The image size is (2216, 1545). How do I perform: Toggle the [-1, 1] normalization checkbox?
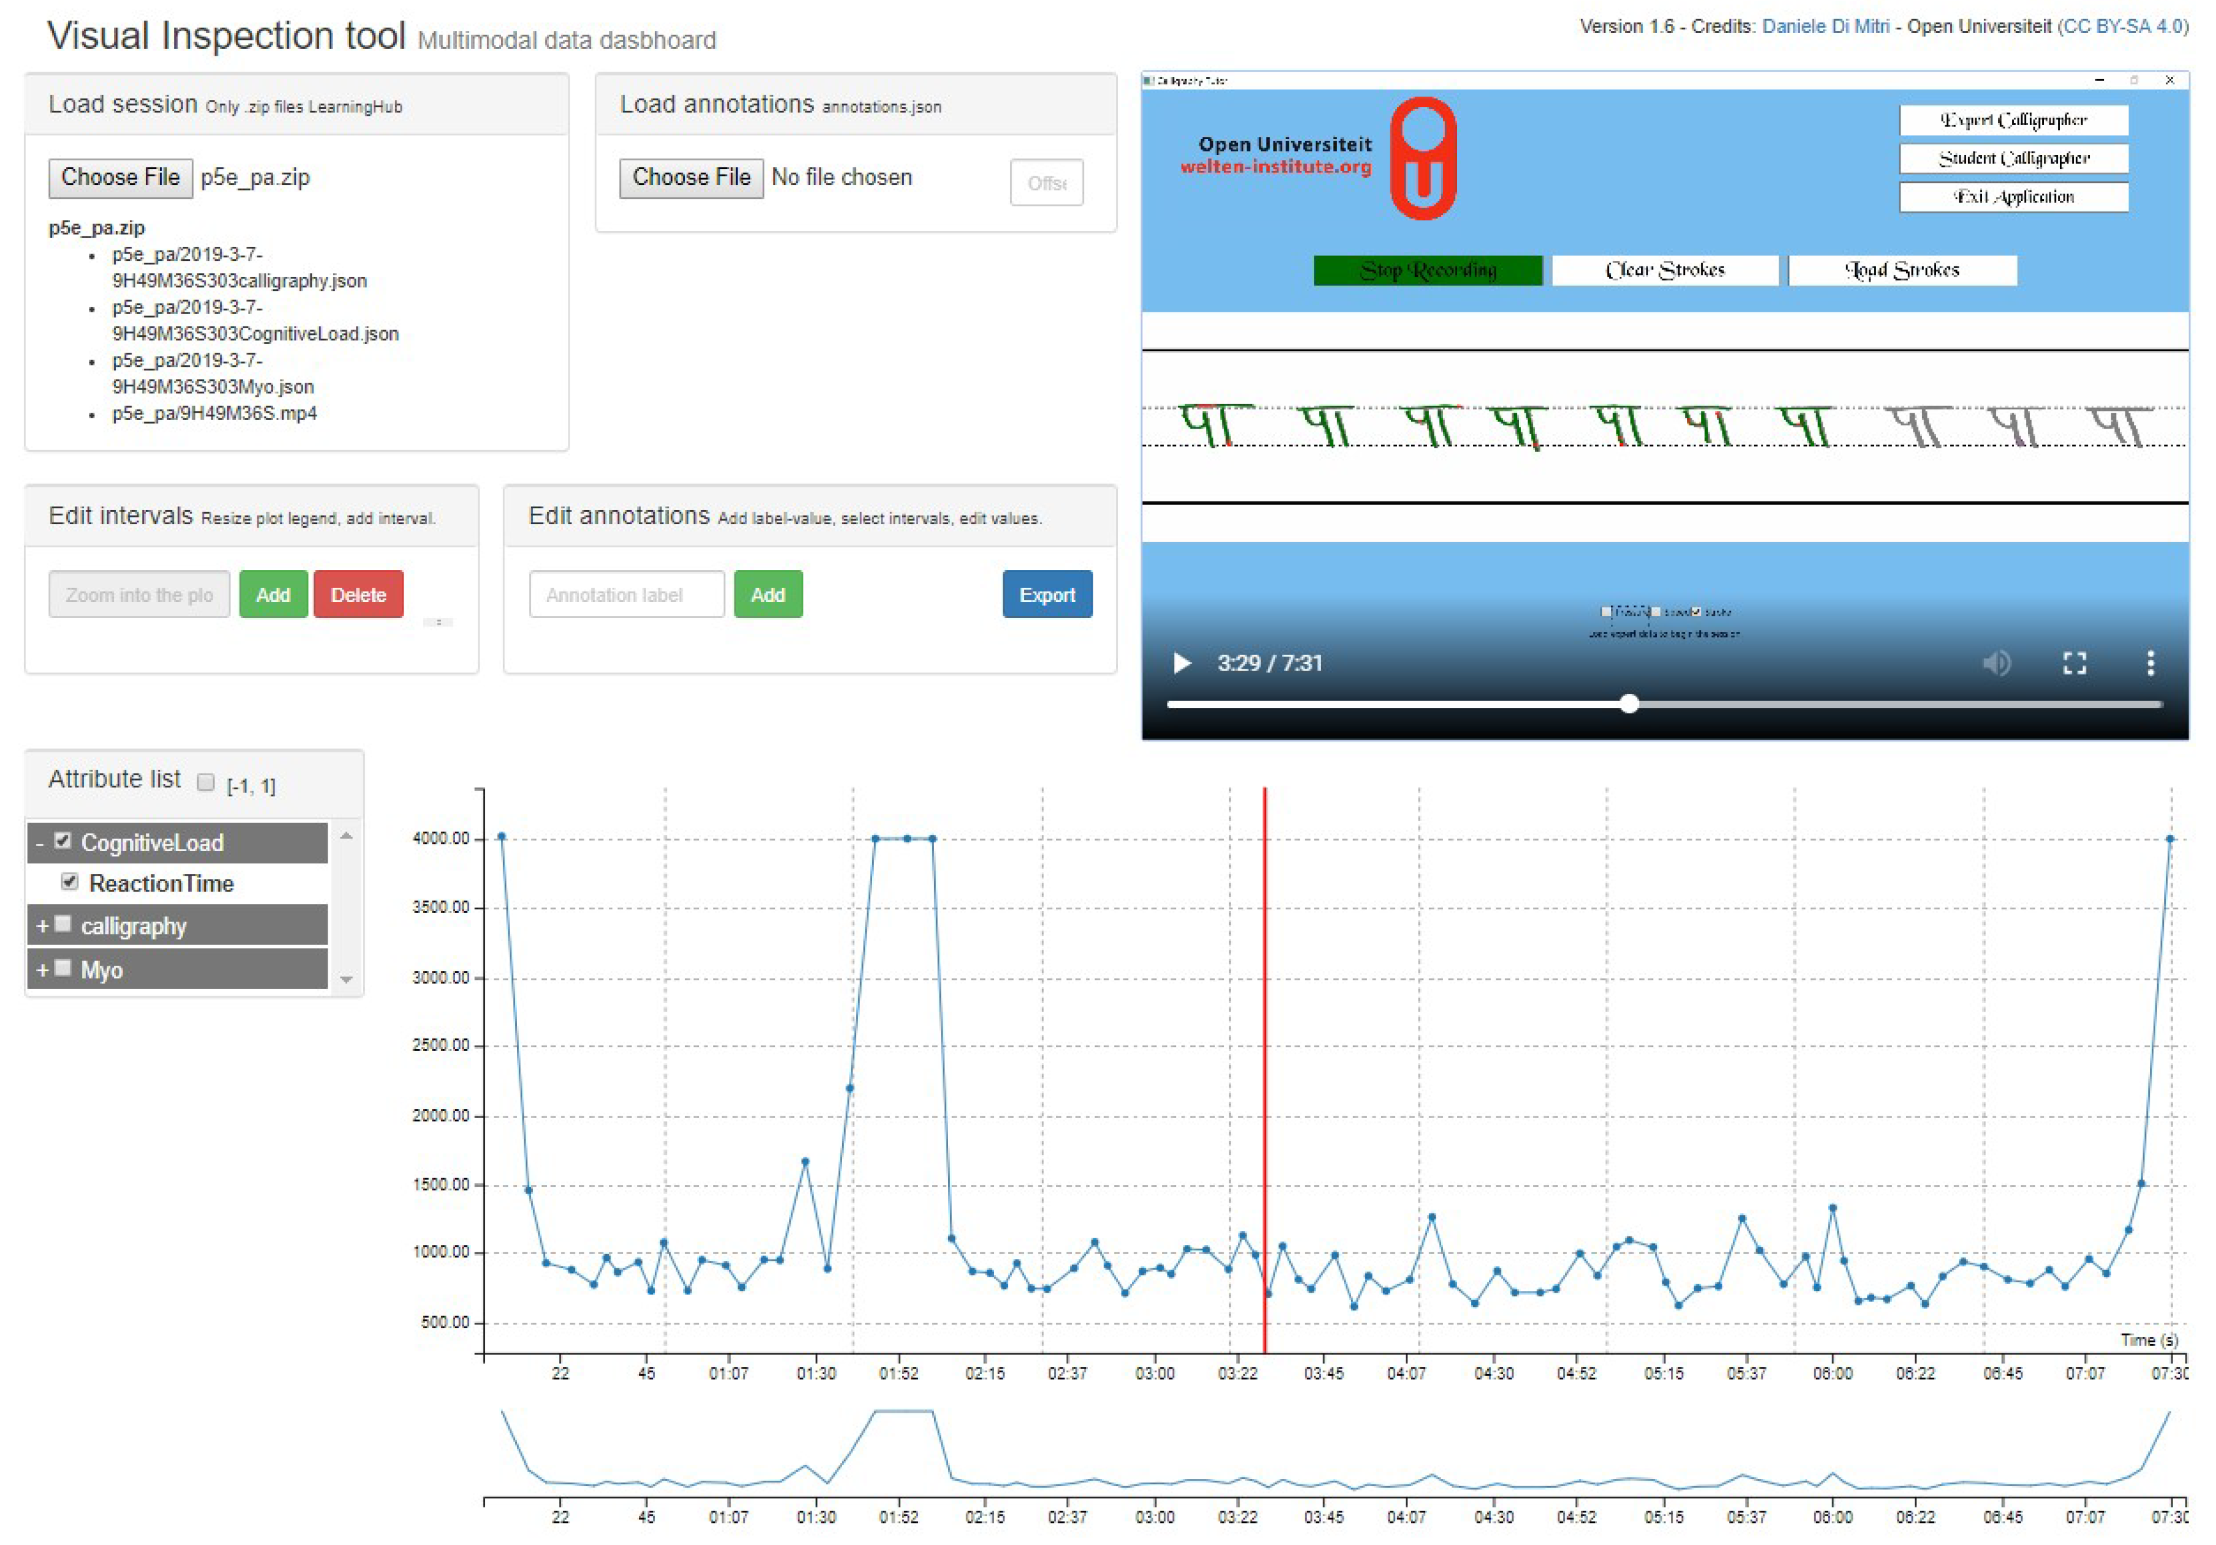206,783
